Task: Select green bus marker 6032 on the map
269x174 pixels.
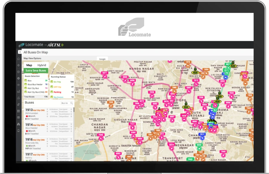Action: [199, 147]
